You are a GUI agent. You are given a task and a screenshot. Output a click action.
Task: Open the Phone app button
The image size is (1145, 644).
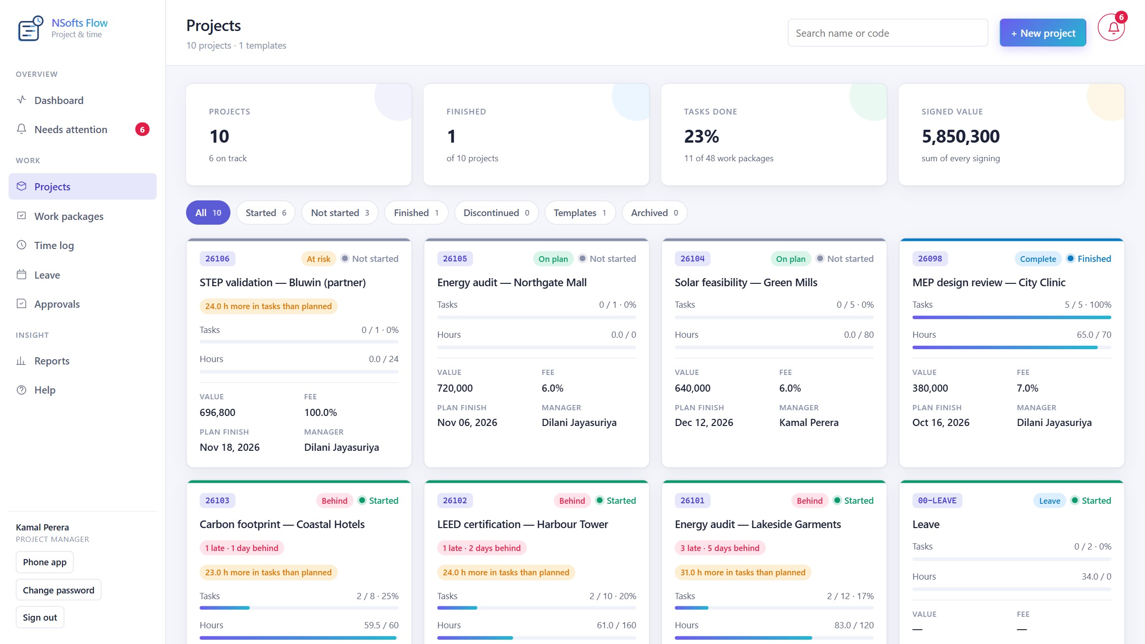tap(45, 562)
